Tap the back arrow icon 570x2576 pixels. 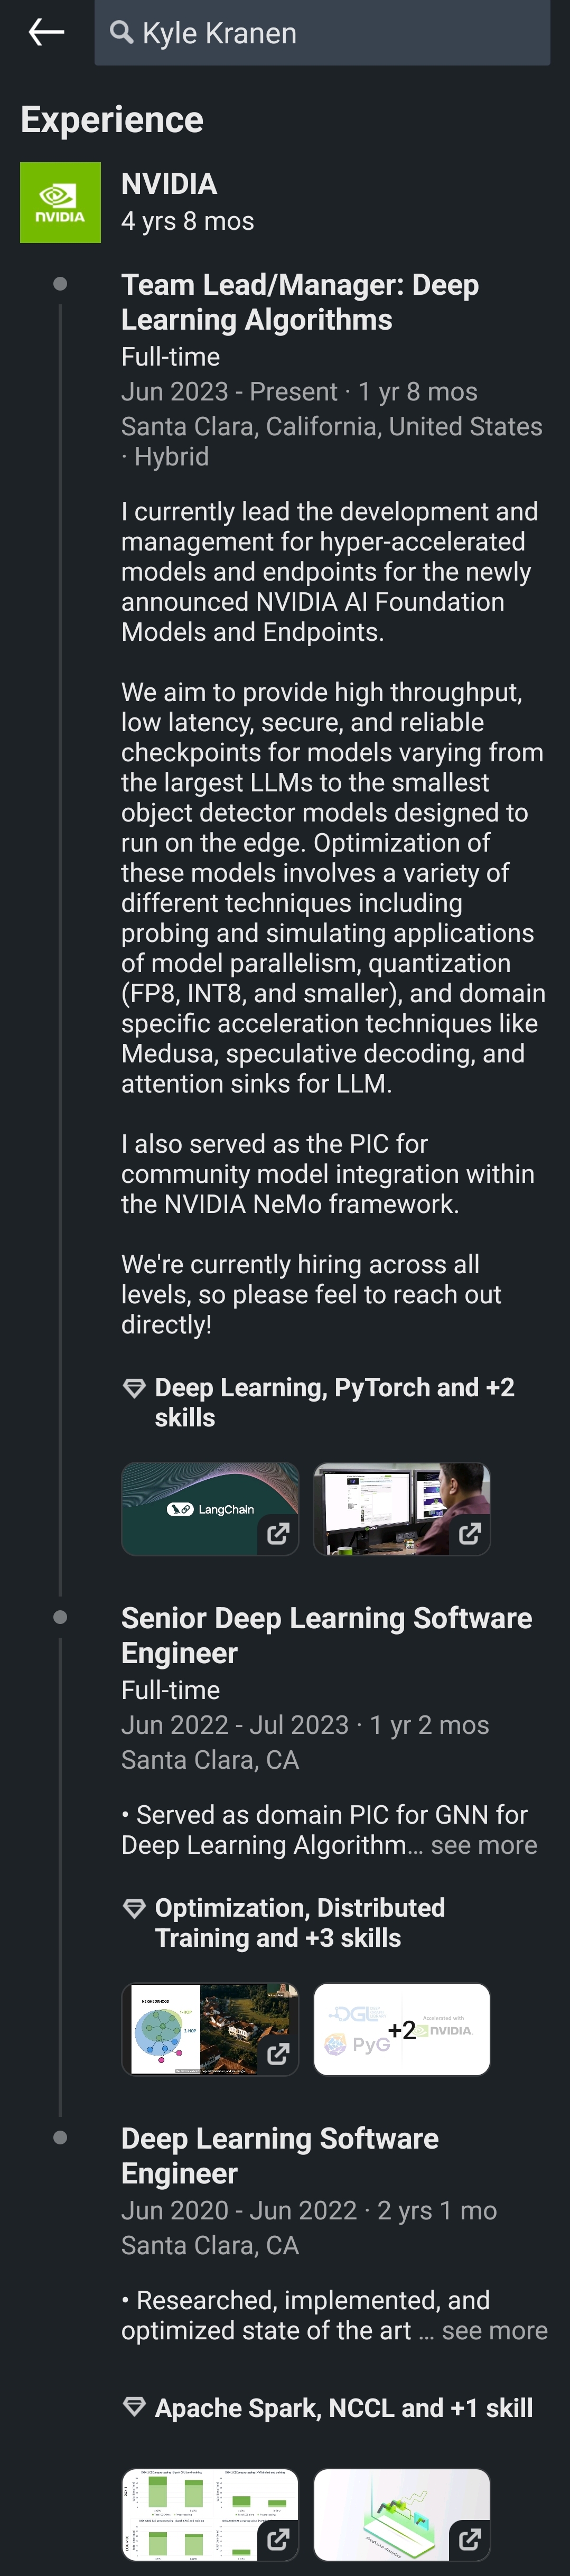tap(46, 33)
